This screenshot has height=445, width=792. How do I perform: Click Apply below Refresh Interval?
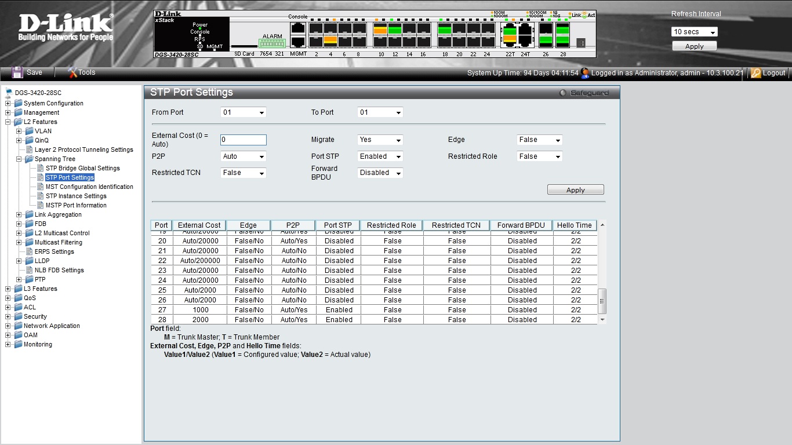695,46
